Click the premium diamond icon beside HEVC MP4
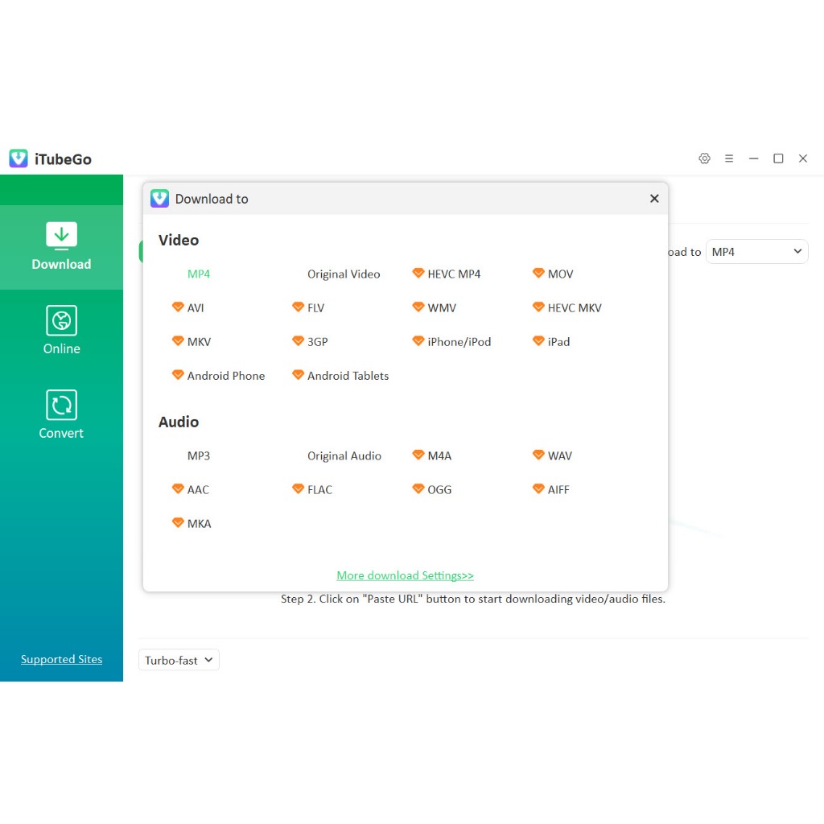Screen dimensions: 824x824 418,274
